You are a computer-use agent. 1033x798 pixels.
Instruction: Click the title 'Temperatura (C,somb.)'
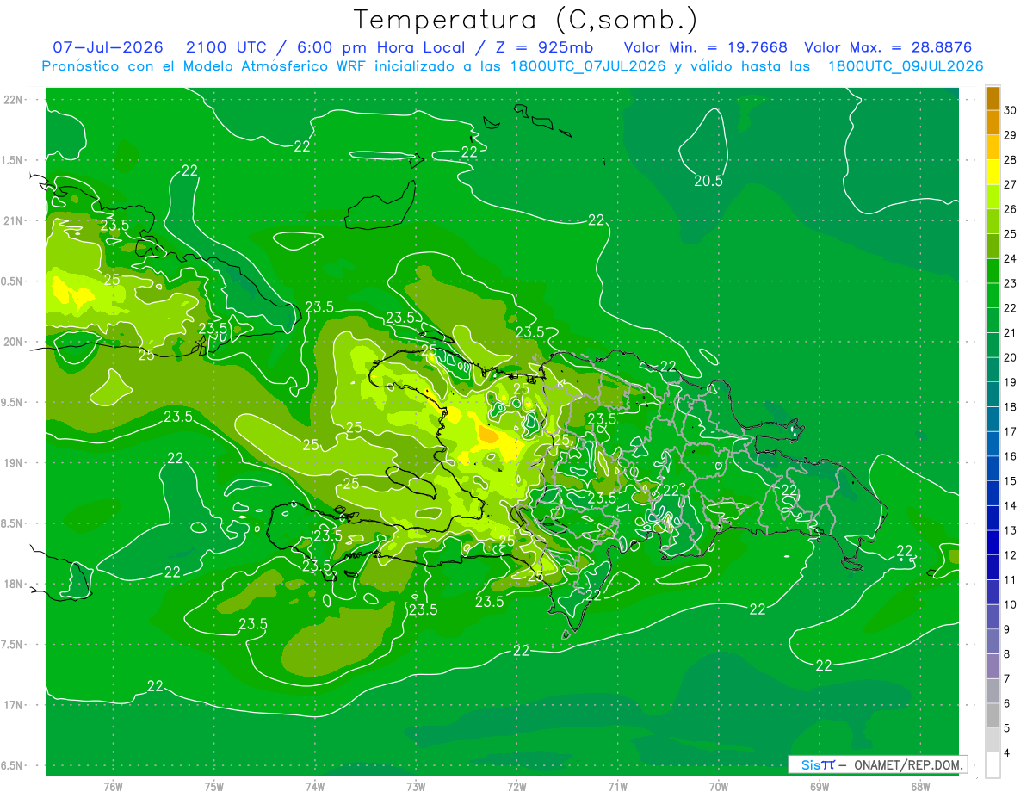(526, 20)
